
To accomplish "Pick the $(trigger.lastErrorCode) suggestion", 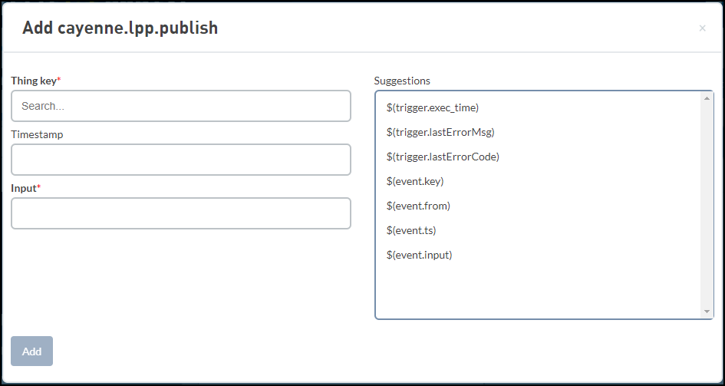I will (443, 157).
